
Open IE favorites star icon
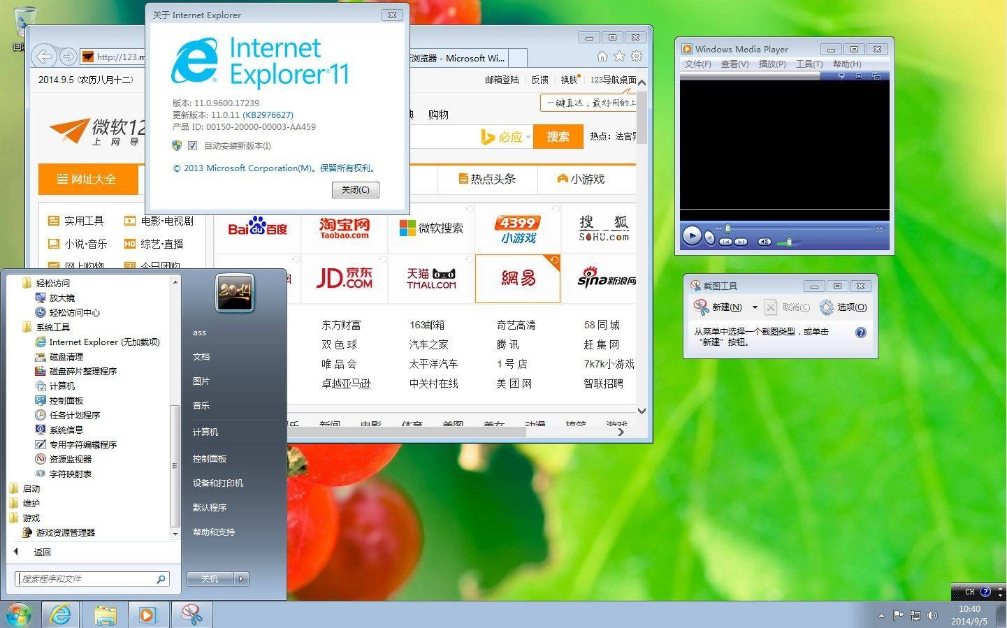pyautogui.click(x=619, y=56)
